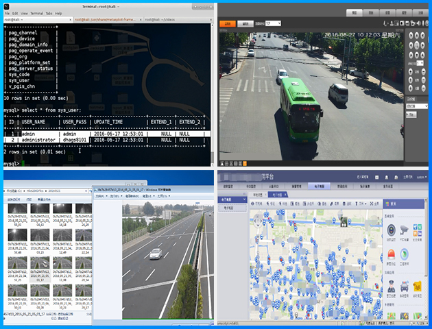The image size is (432, 329).
Task: Open the Edit menu in Terminal
Action: (x=15, y=13)
